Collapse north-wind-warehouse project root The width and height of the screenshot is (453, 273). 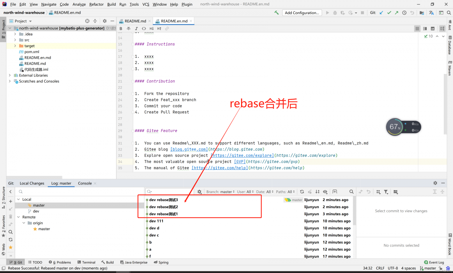tap(10, 28)
